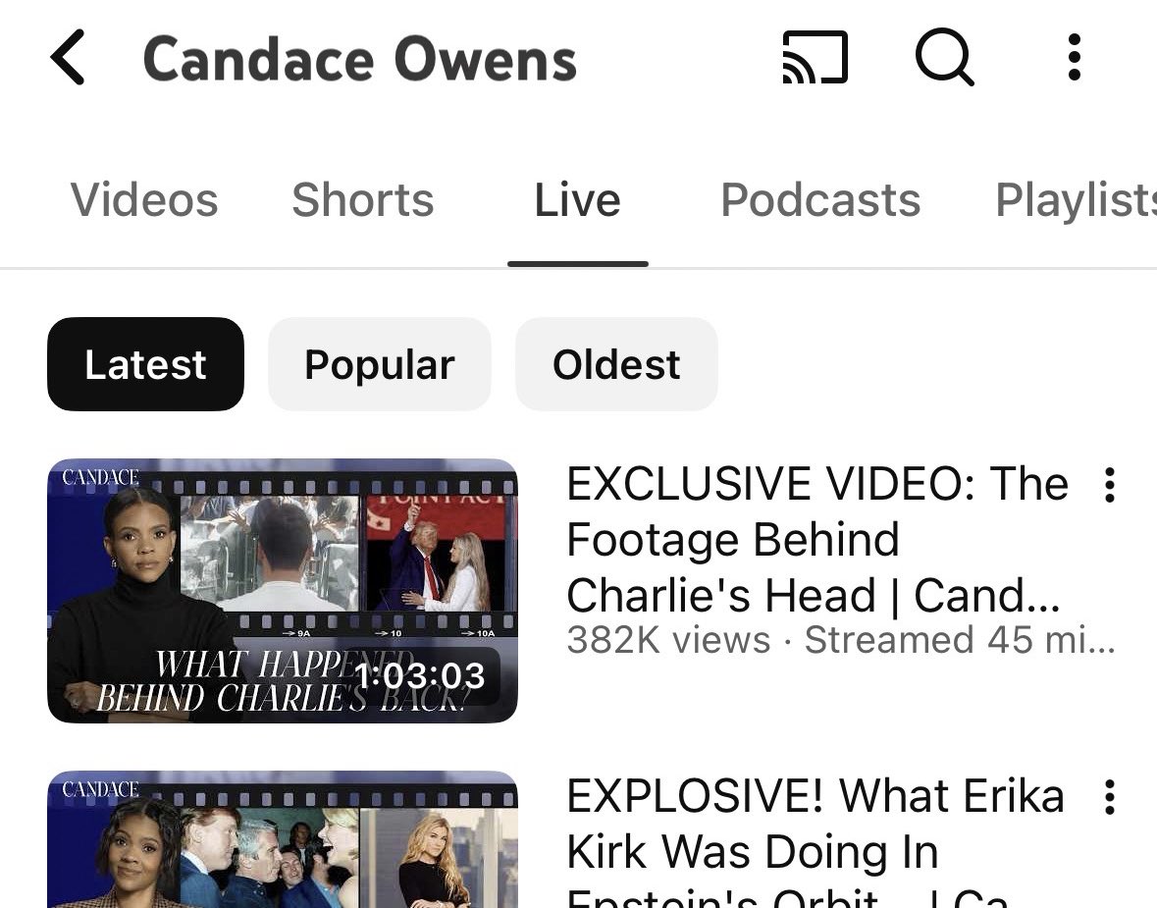Switch to the Shorts tab

(x=363, y=200)
